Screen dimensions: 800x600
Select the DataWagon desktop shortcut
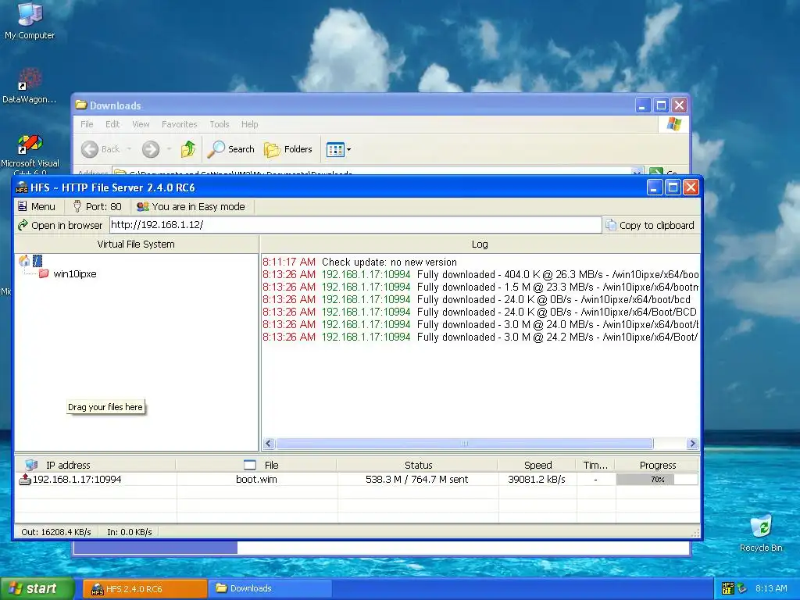pos(29,86)
